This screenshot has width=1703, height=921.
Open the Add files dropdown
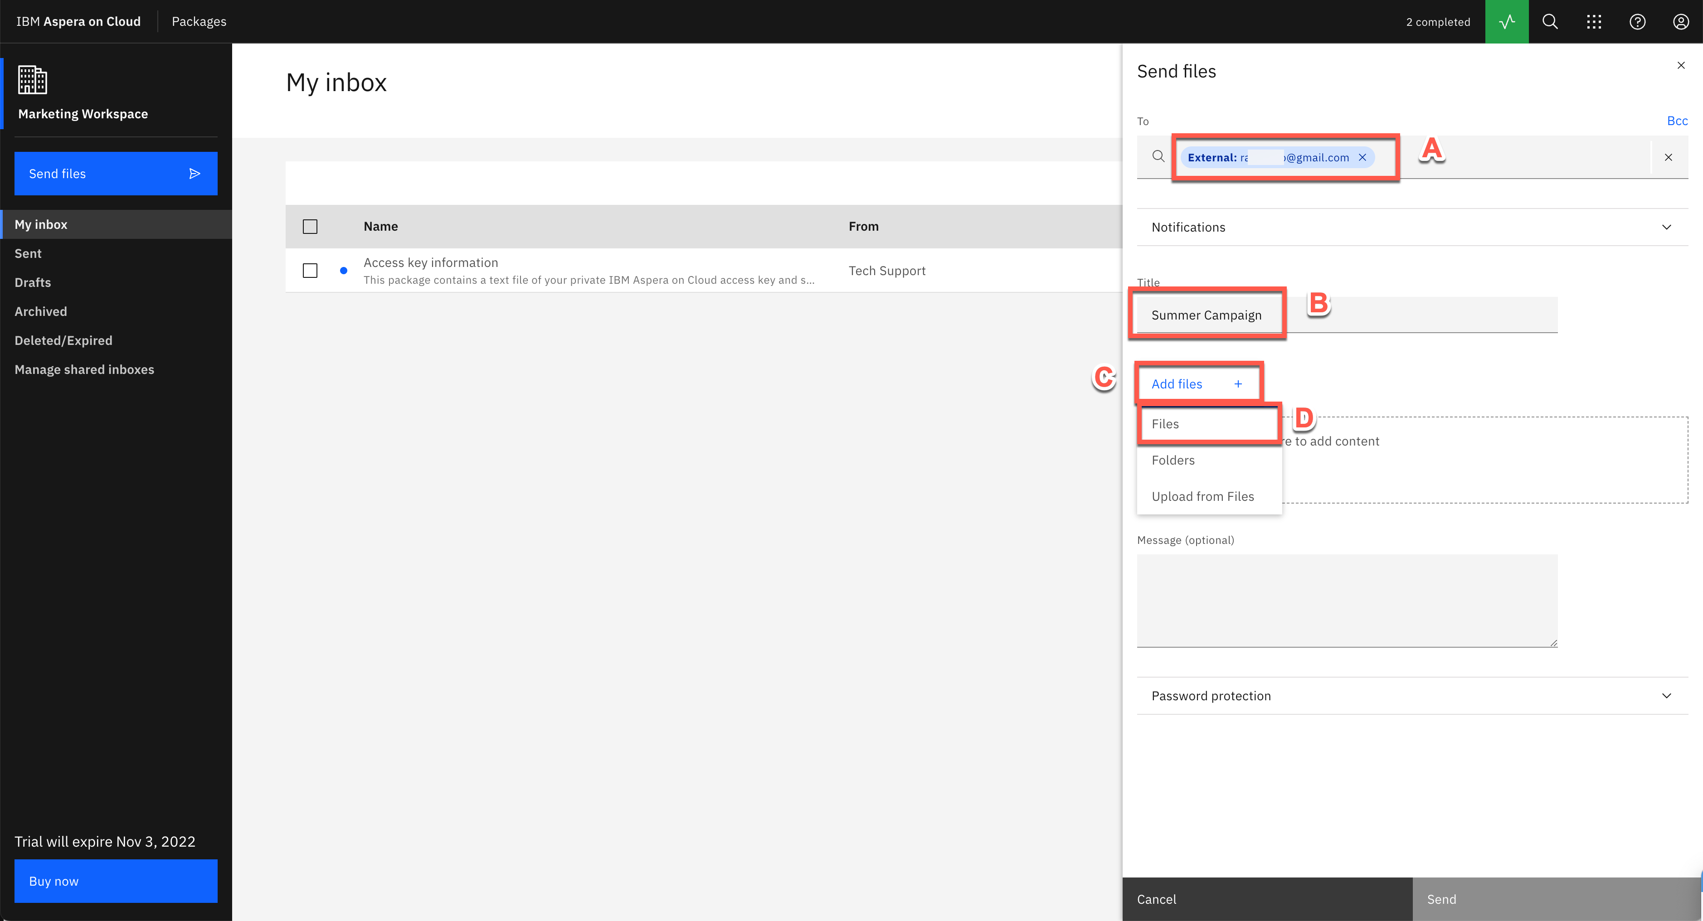[1197, 383]
